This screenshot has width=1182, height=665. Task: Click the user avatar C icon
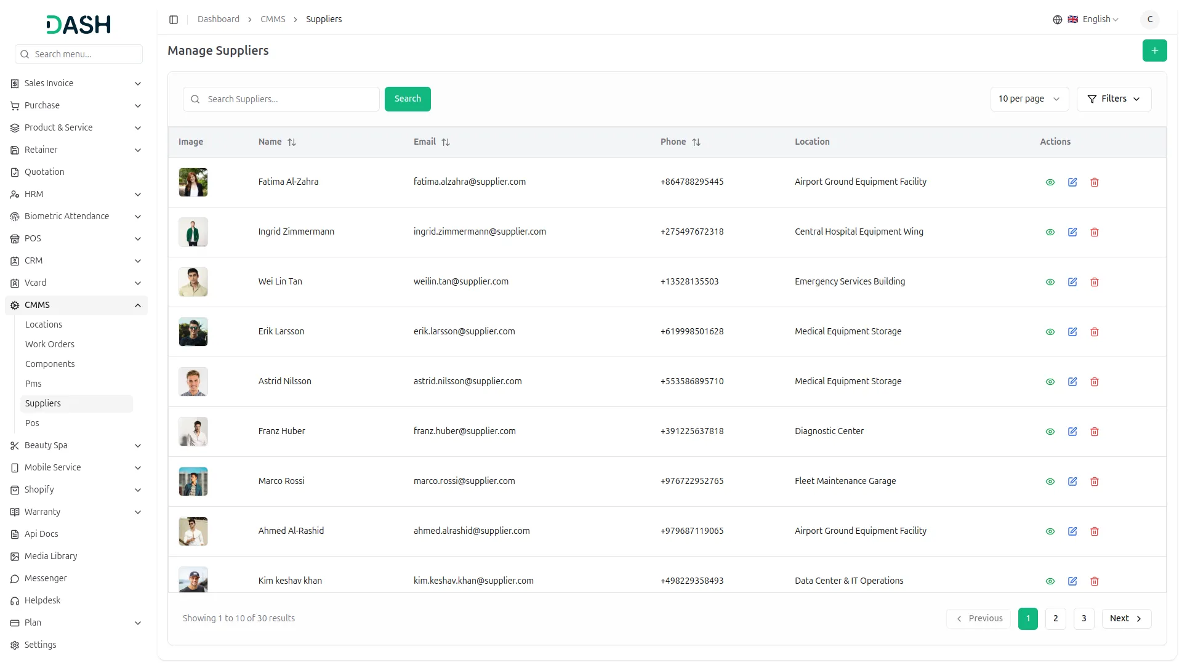pyautogui.click(x=1149, y=20)
